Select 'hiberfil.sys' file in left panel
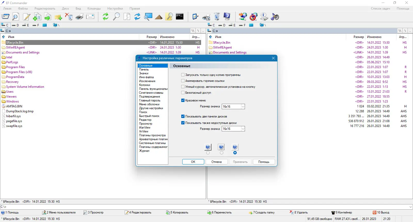 [13, 116]
